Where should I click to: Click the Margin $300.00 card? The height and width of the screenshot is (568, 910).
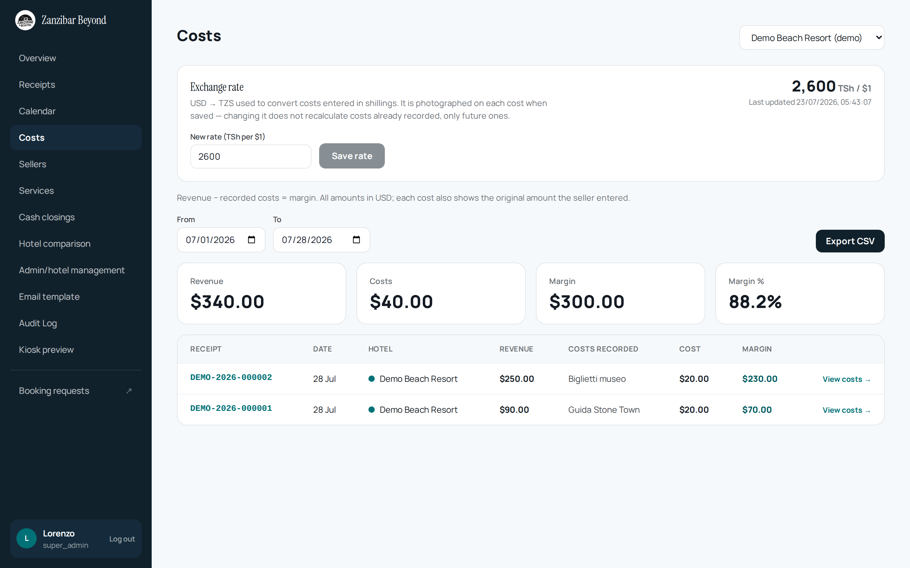point(620,293)
